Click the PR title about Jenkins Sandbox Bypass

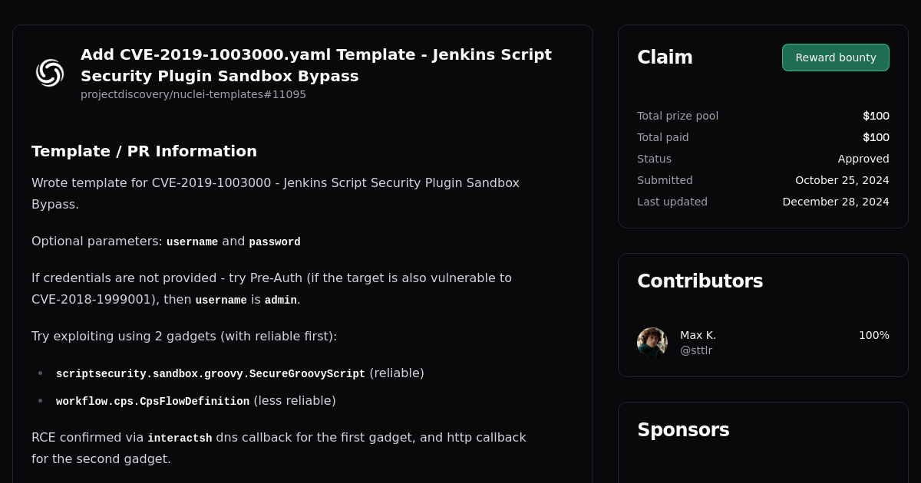coord(315,65)
